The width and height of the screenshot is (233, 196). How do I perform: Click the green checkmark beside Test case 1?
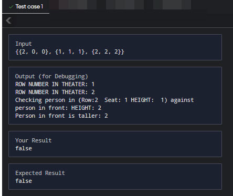click(11, 7)
